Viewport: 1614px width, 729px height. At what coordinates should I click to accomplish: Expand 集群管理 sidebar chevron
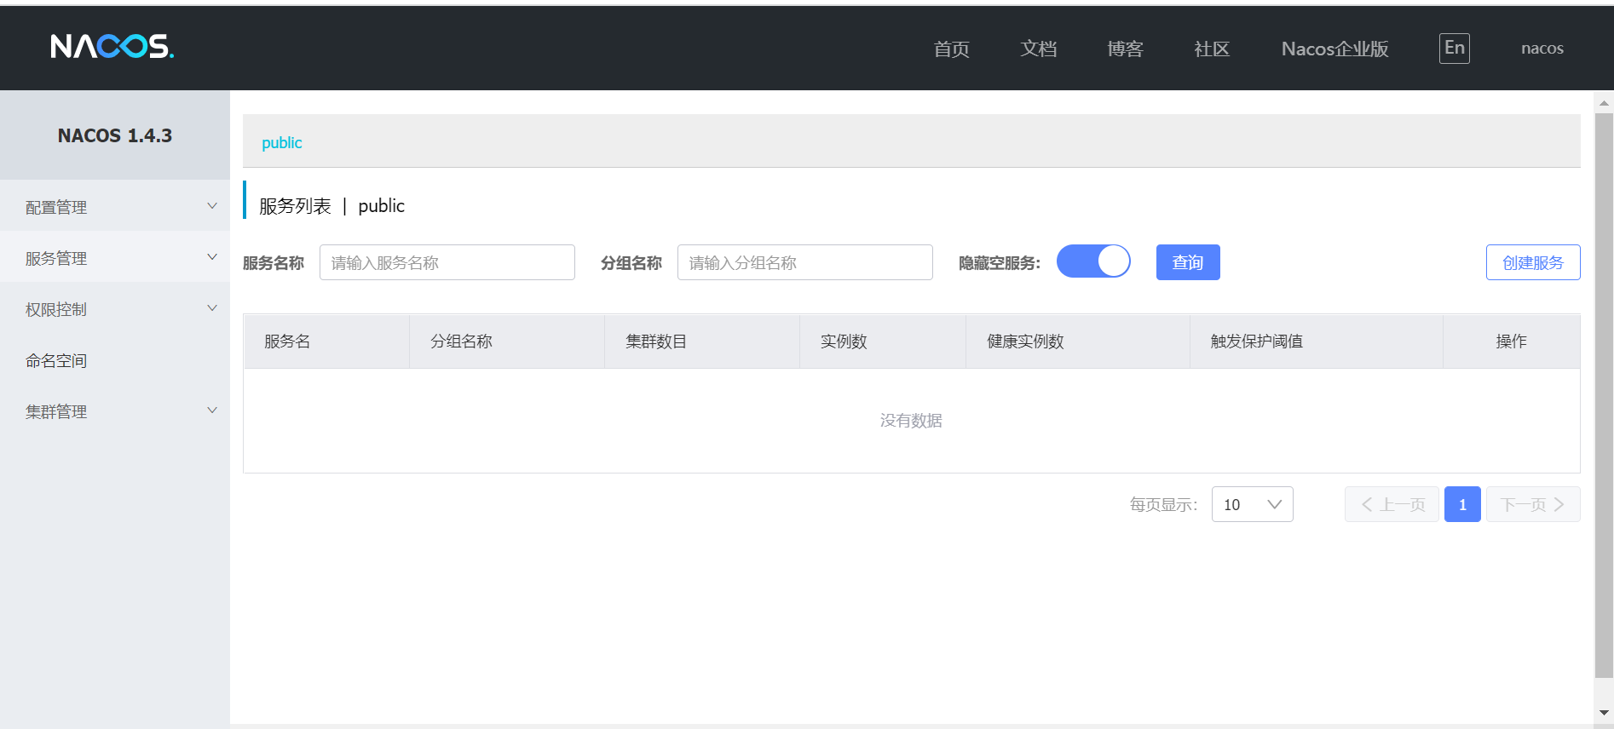[212, 410]
